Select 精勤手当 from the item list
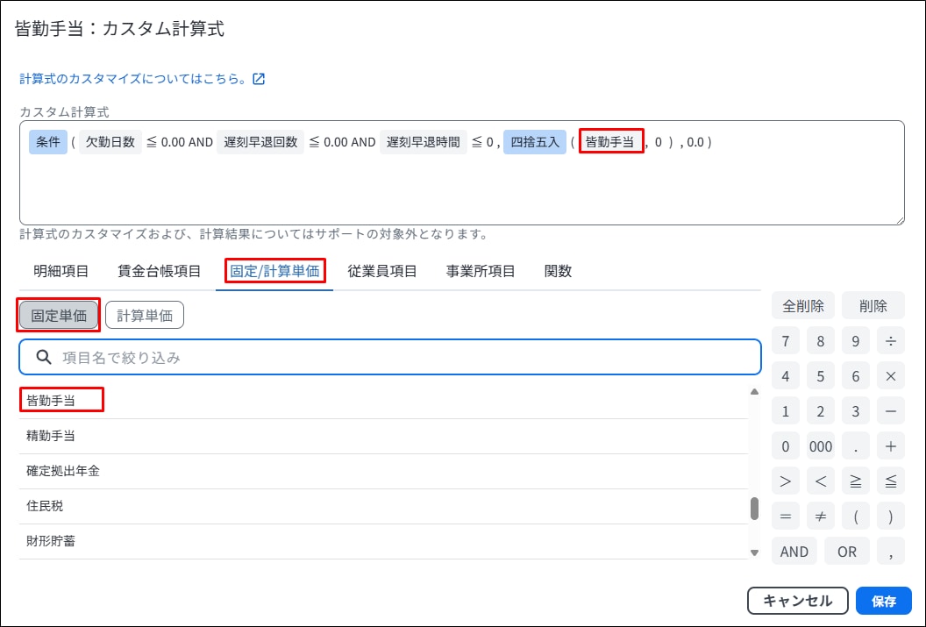Image resolution: width=926 pixels, height=627 pixels. [x=51, y=436]
